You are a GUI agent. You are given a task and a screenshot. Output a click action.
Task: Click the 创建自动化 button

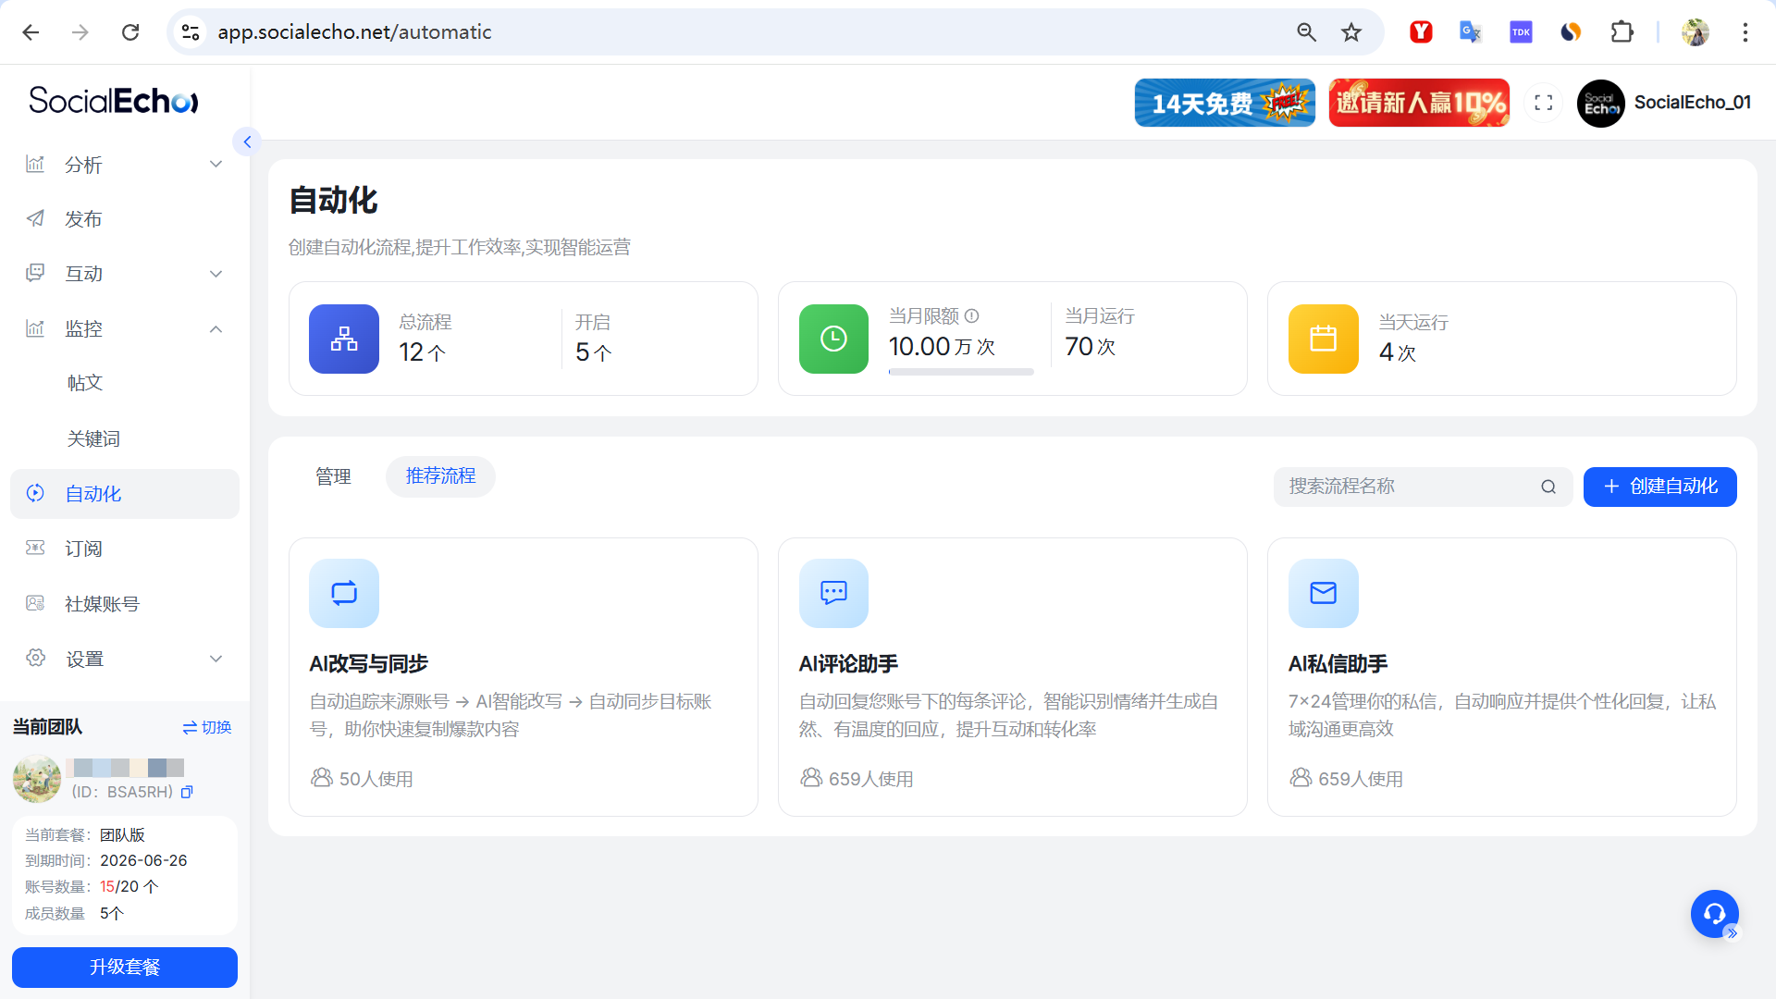coord(1659,487)
